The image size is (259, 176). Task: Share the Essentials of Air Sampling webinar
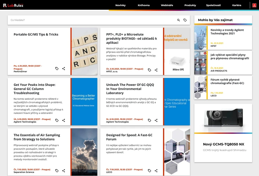pyautogui.click(x=64, y=171)
